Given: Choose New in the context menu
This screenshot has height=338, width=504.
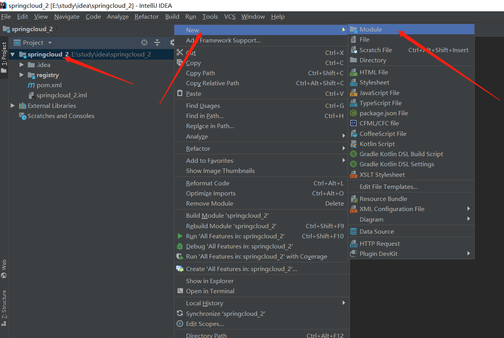Looking at the screenshot, I should coord(261,30).
